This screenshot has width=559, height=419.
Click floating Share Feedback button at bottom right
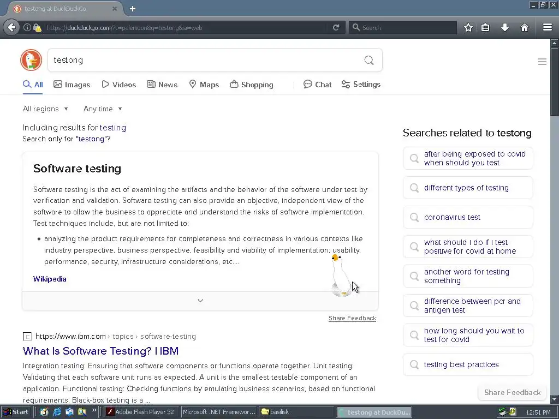[x=512, y=393]
